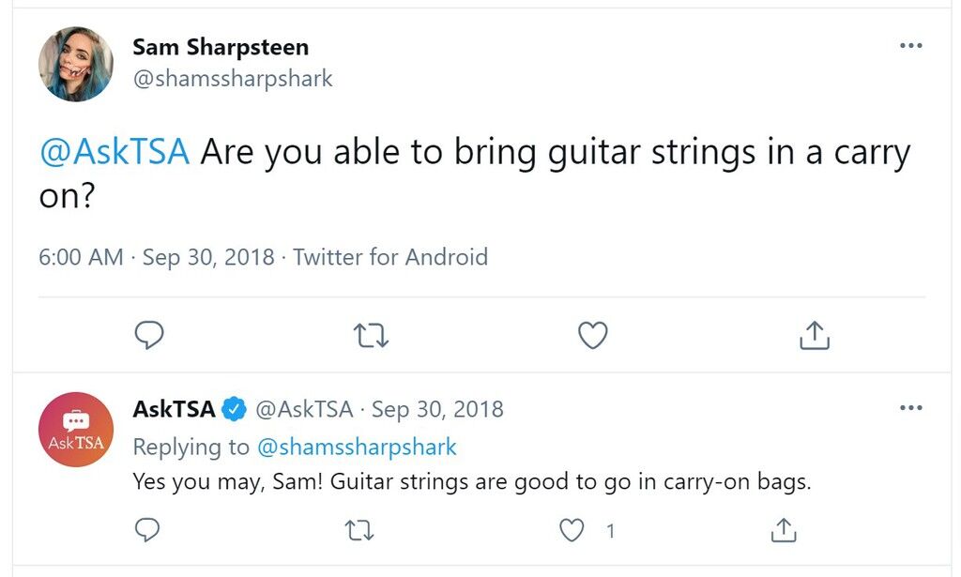Share Sam Sharpsteen's tweet via share icon

(815, 335)
